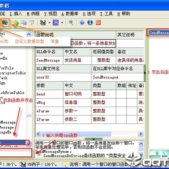Open the 视图 menu
This screenshot has width=169, height=169.
pyautogui.click(x=50, y=14)
